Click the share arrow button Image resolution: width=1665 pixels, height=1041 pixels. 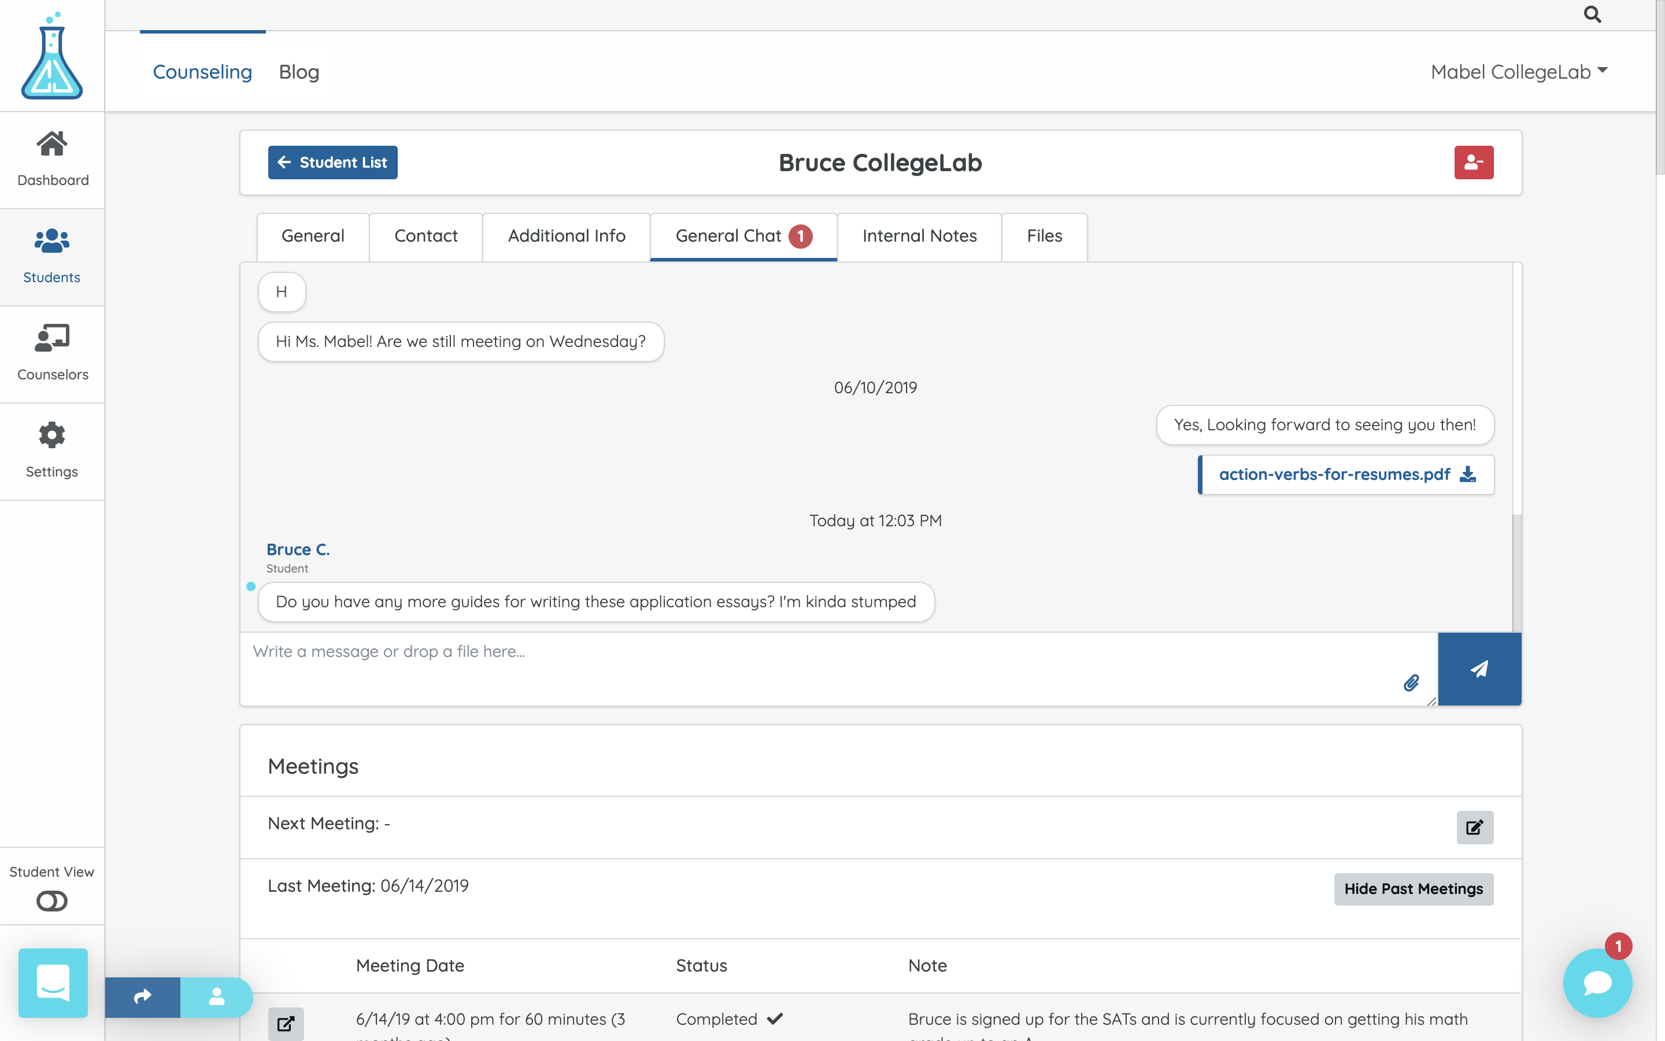pos(142,996)
